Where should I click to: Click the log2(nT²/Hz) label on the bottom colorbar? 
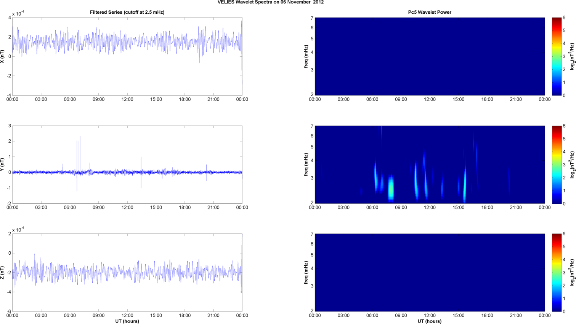[572, 273]
